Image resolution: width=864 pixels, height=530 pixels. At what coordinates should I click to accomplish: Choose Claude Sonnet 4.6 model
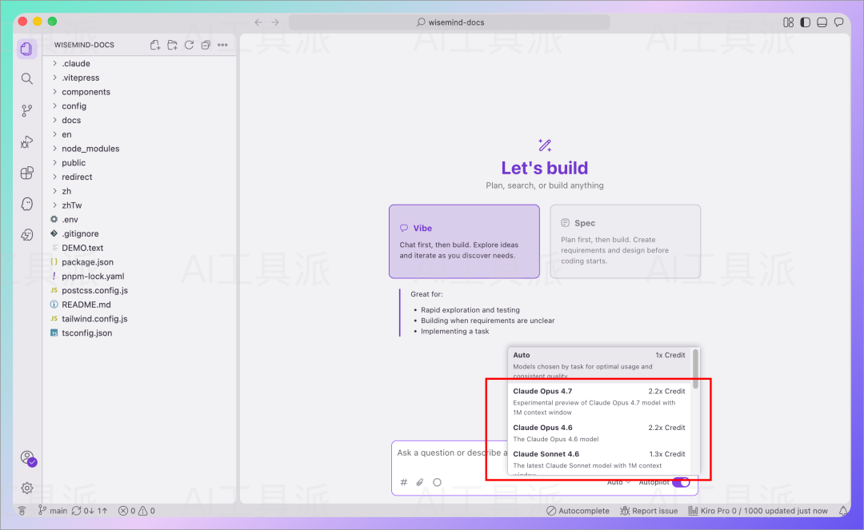tap(599, 461)
